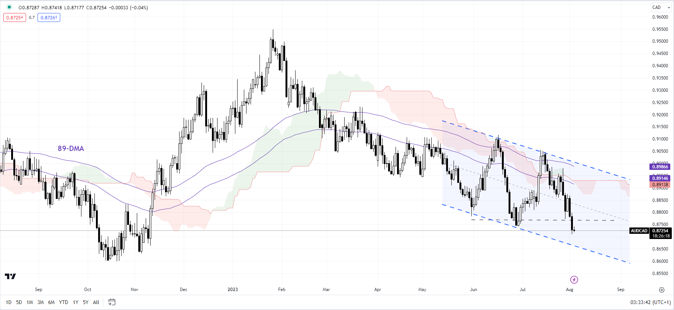Click the TradingView logo
Image resolution: width=674 pixels, height=310 pixels.
pos(10,276)
